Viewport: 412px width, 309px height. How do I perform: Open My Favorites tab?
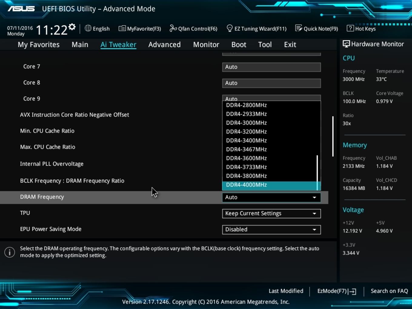point(38,45)
